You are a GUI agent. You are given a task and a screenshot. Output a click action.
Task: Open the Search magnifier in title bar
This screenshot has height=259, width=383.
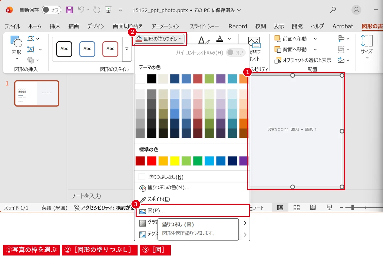pos(333,10)
